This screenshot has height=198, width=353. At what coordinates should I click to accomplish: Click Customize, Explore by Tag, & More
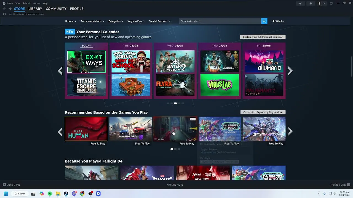click(x=263, y=112)
